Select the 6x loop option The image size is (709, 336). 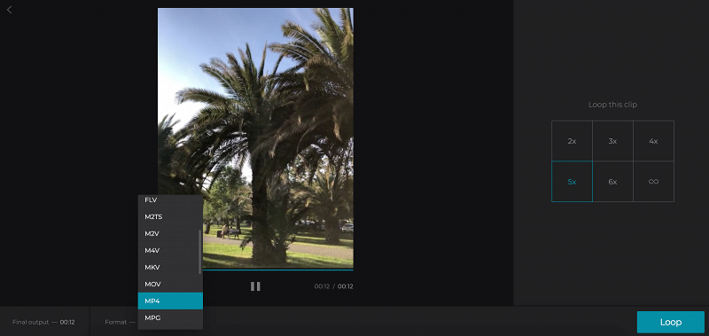click(x=612, y=182)
